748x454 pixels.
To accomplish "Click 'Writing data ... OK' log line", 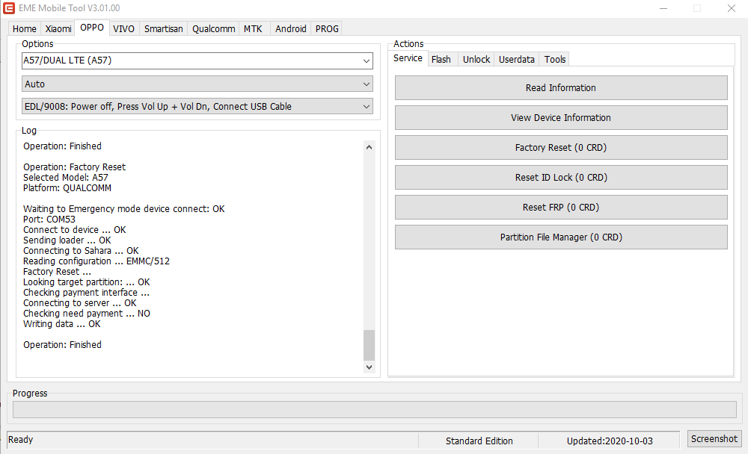I will click(62, 324).
